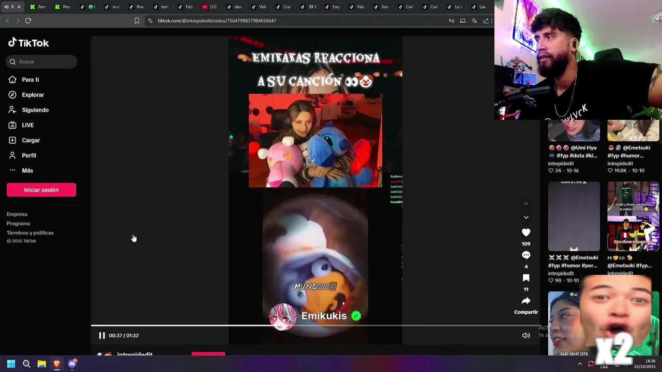Open the Windows Start menu

click(x=11, y=364)
